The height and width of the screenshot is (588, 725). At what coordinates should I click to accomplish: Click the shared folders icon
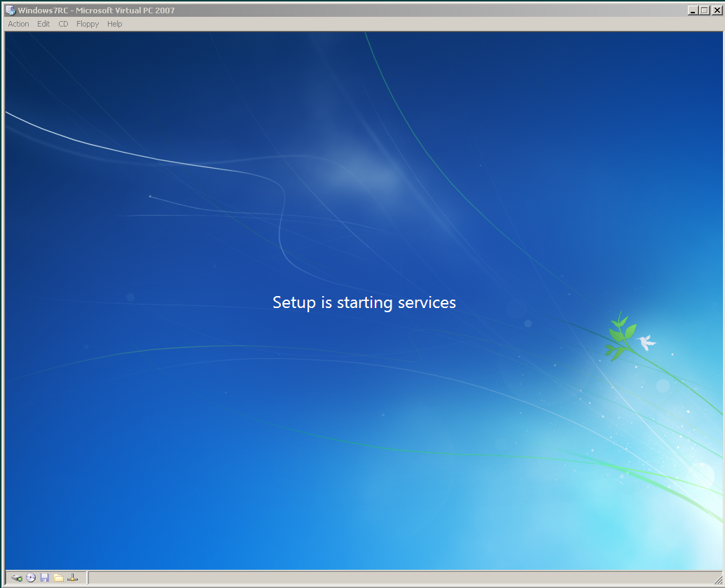pos(58,577)
